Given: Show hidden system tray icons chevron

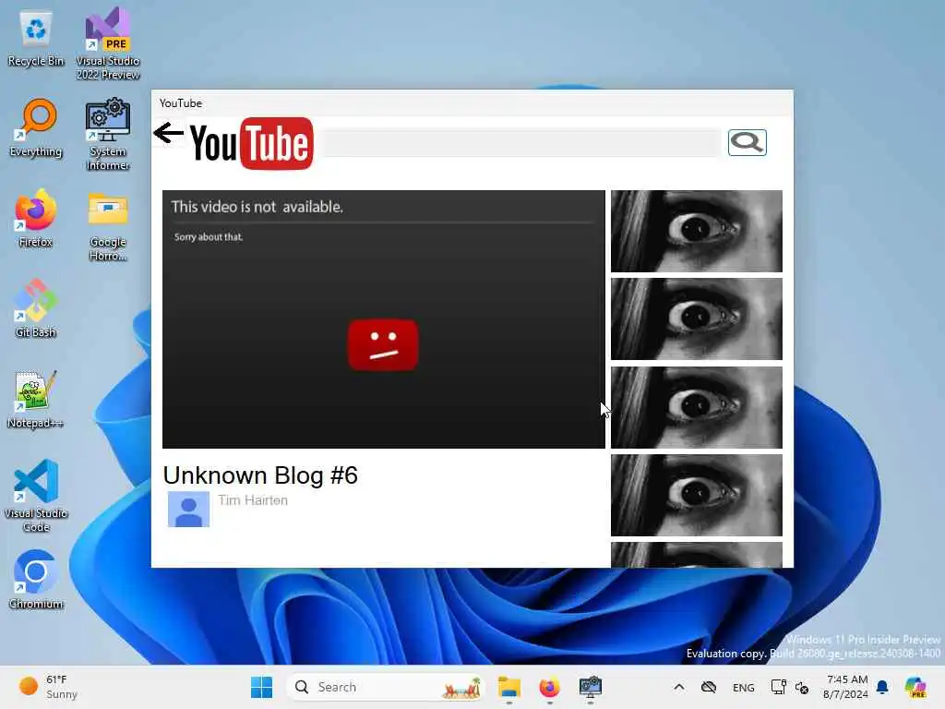Looking at the screenshot, I should tap(678, 687).
